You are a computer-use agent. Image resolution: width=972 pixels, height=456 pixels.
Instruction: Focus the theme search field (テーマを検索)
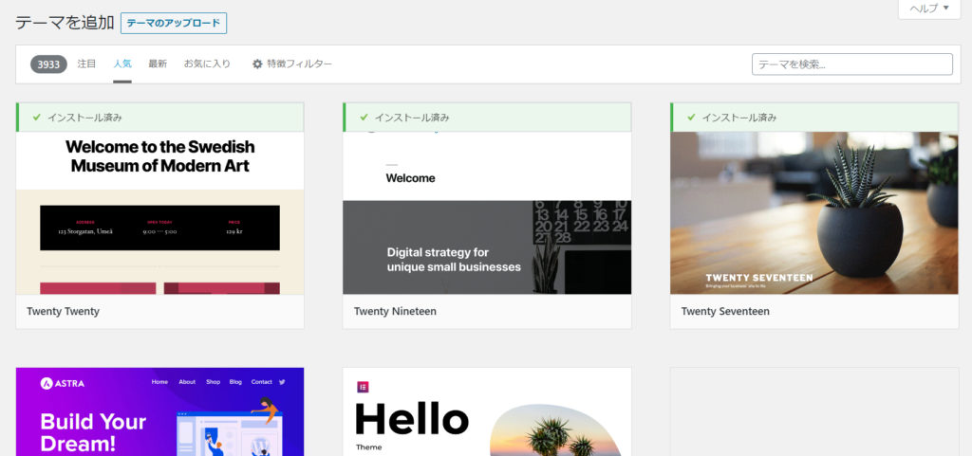click(851, 64)
